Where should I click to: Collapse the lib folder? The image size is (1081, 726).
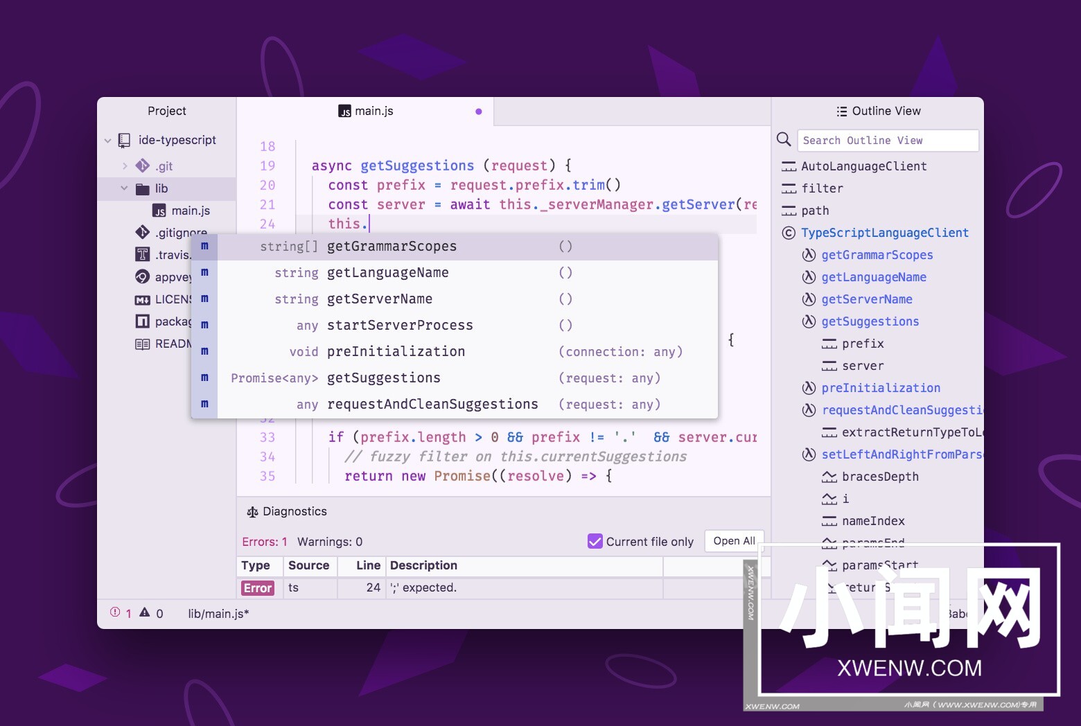pos(124,188)
